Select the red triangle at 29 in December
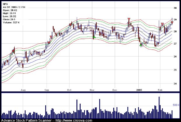Screen dimensions: 181x122 click(x=129, y=19)
